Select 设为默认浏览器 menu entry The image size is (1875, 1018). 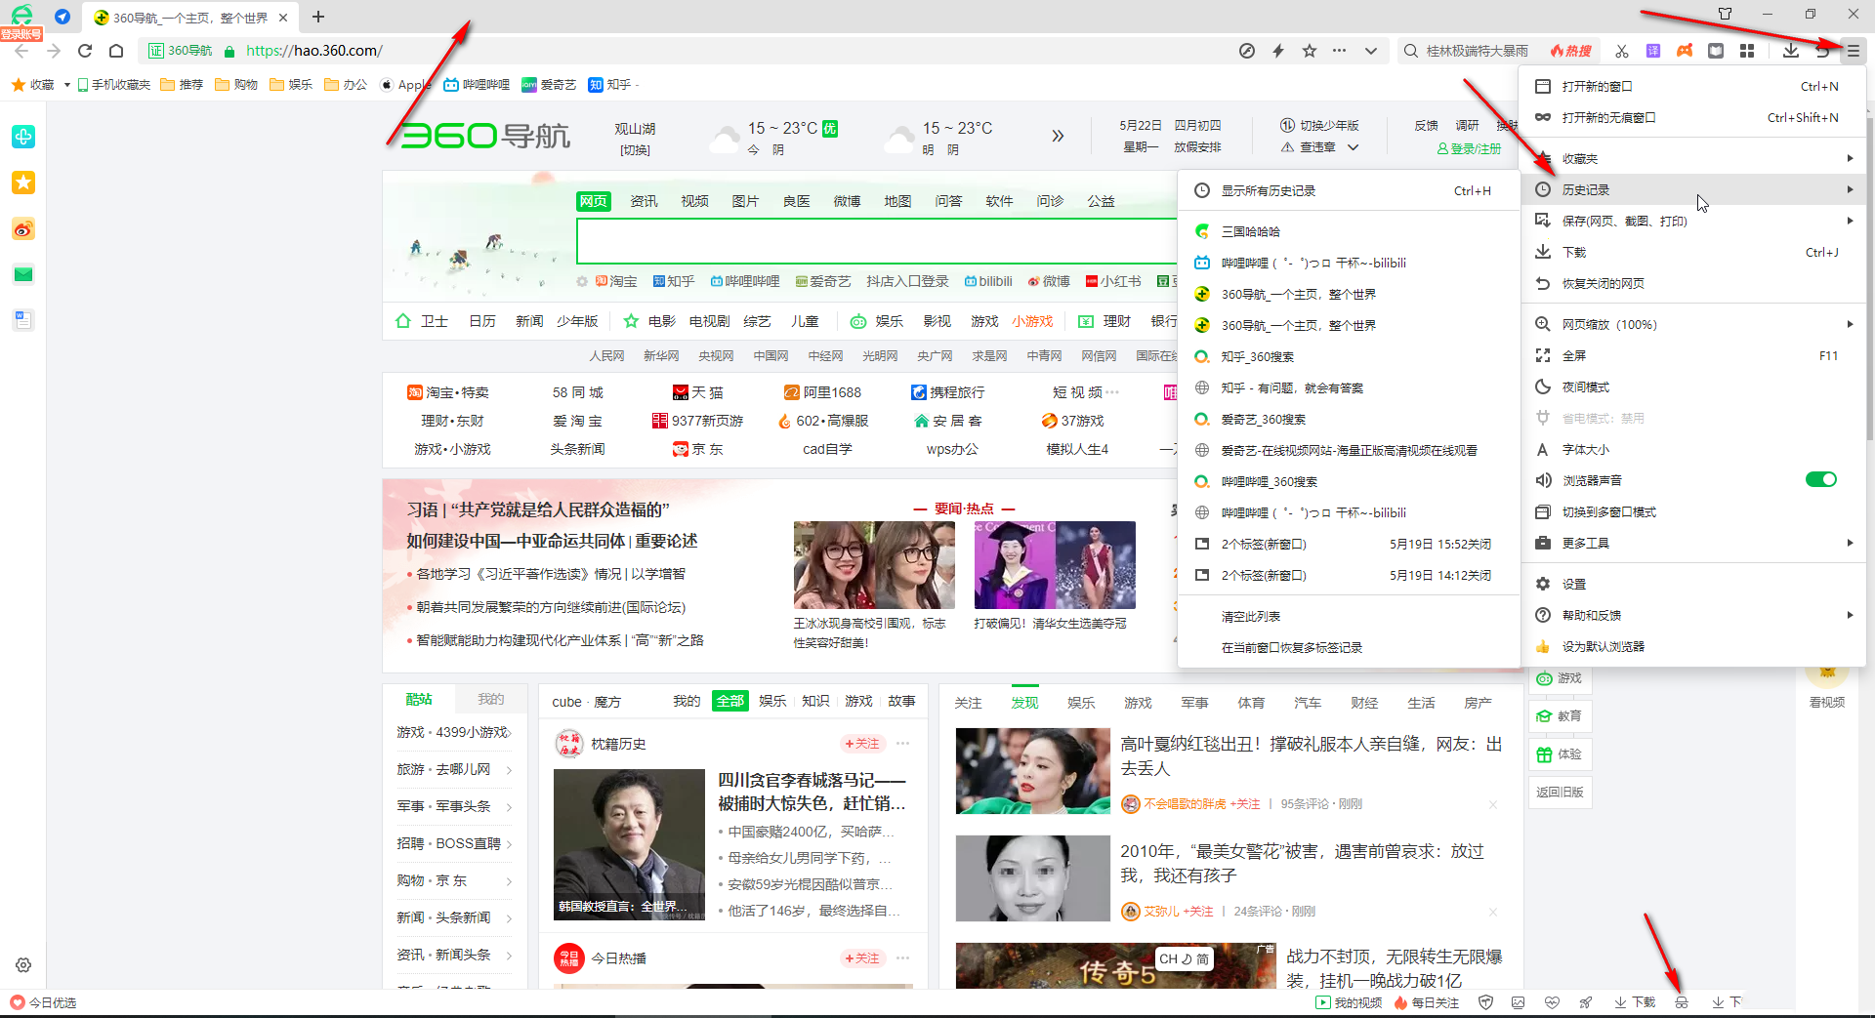coord(1693,646)
